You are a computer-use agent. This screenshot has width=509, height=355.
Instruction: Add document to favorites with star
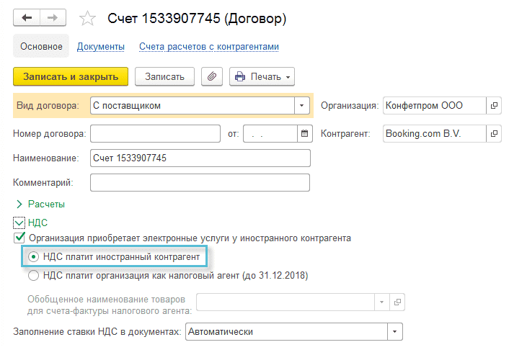pyautogui.click(x=87, y=18)
